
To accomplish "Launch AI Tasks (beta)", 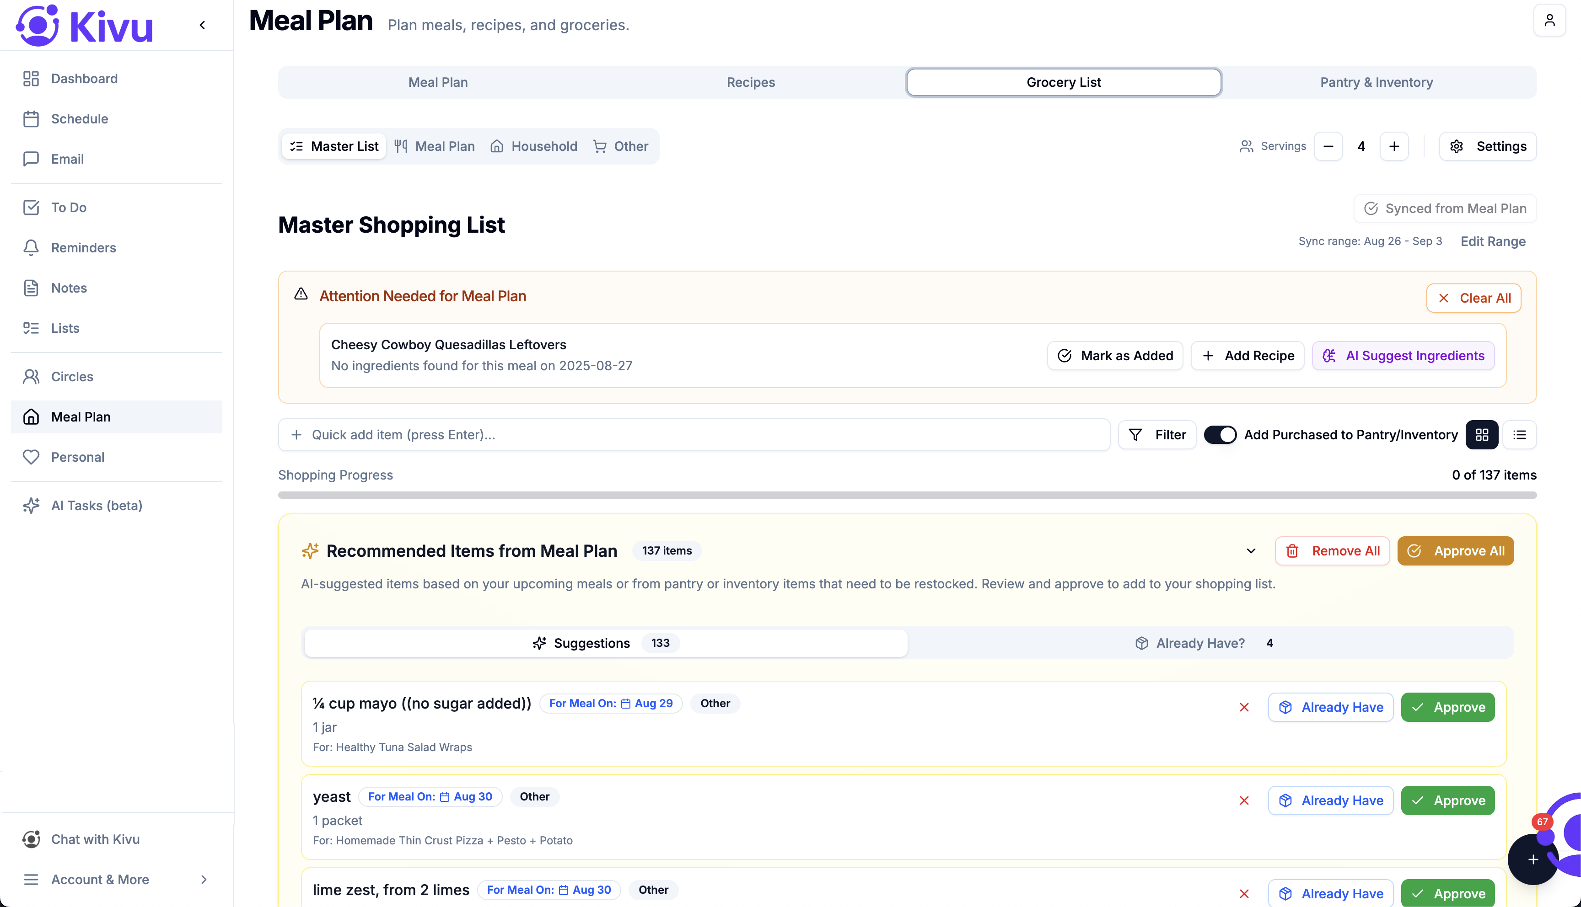I will click(x=97, y=505).
